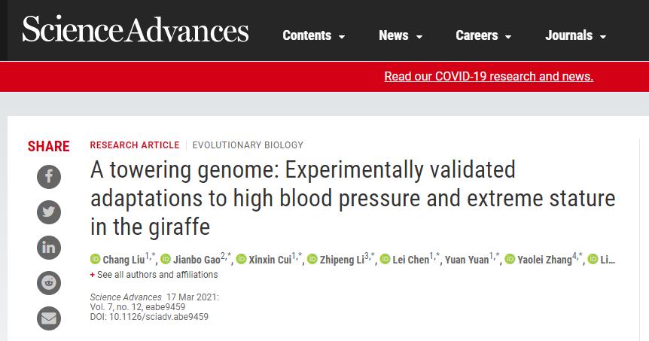Open the Careers dropdown menu

coord(483,35)
